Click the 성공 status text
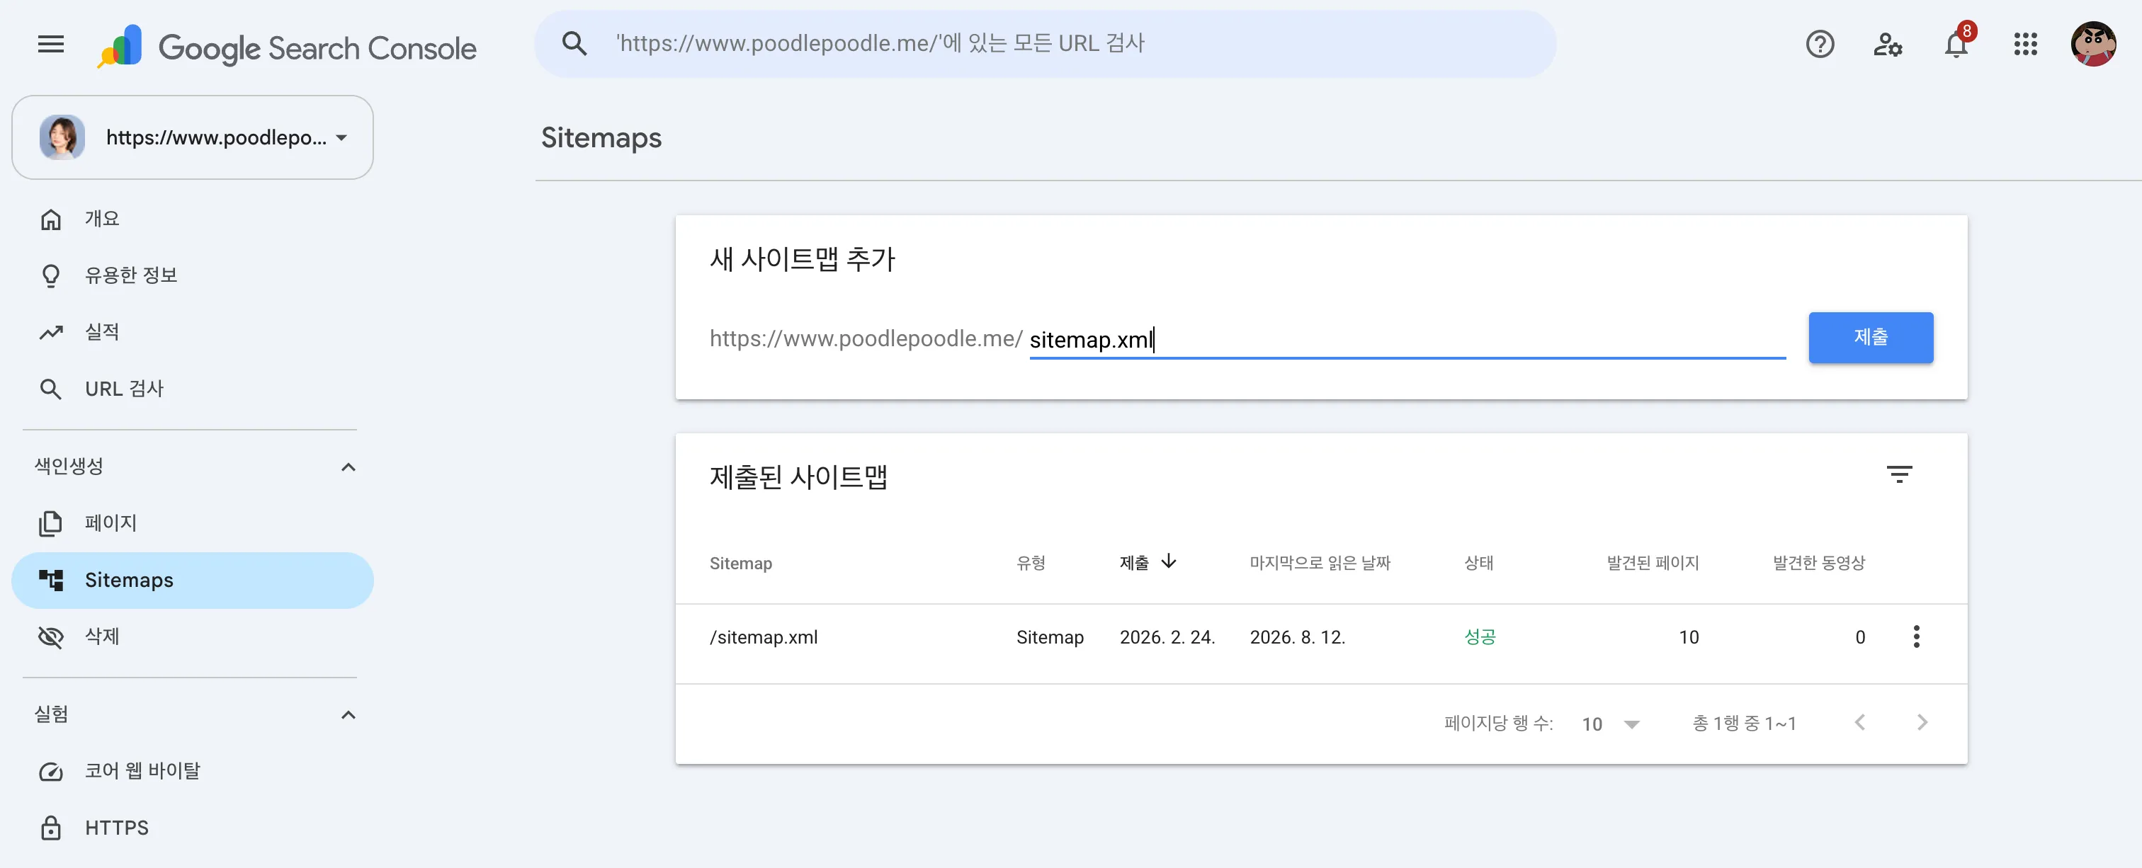This screenshot has width=2142, height=868. pos(1479,637)
